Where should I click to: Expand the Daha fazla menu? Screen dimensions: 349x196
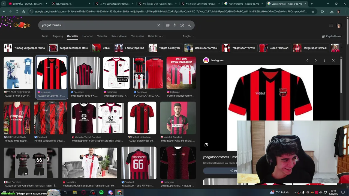pos(155,36)
